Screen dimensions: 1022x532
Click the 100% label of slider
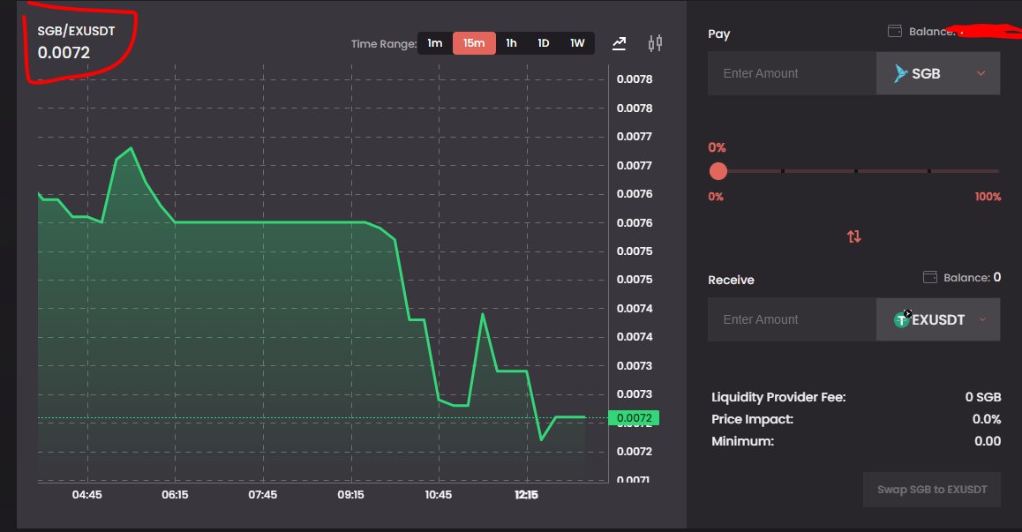[988, 197]
